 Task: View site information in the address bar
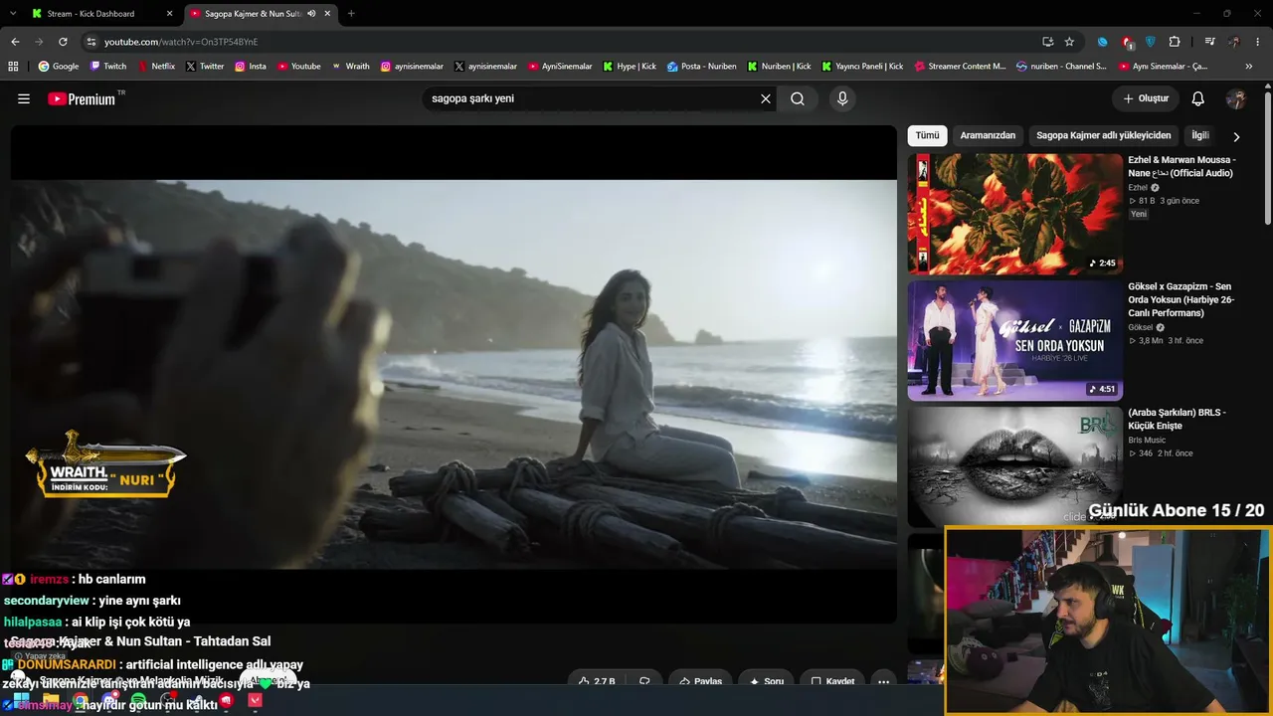pos(91,42)
